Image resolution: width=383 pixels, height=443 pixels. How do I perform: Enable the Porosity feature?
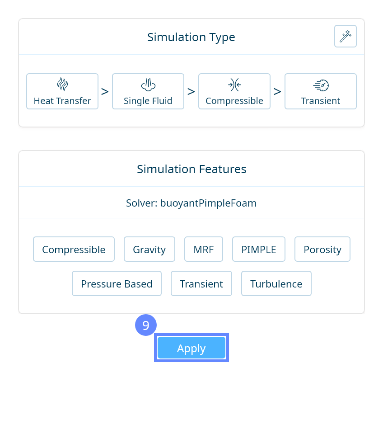click(322, 250)
